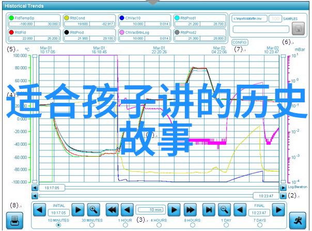Click the fast forward double-arrow button
This screenshot has height=231, width=312.
point(190,210)
